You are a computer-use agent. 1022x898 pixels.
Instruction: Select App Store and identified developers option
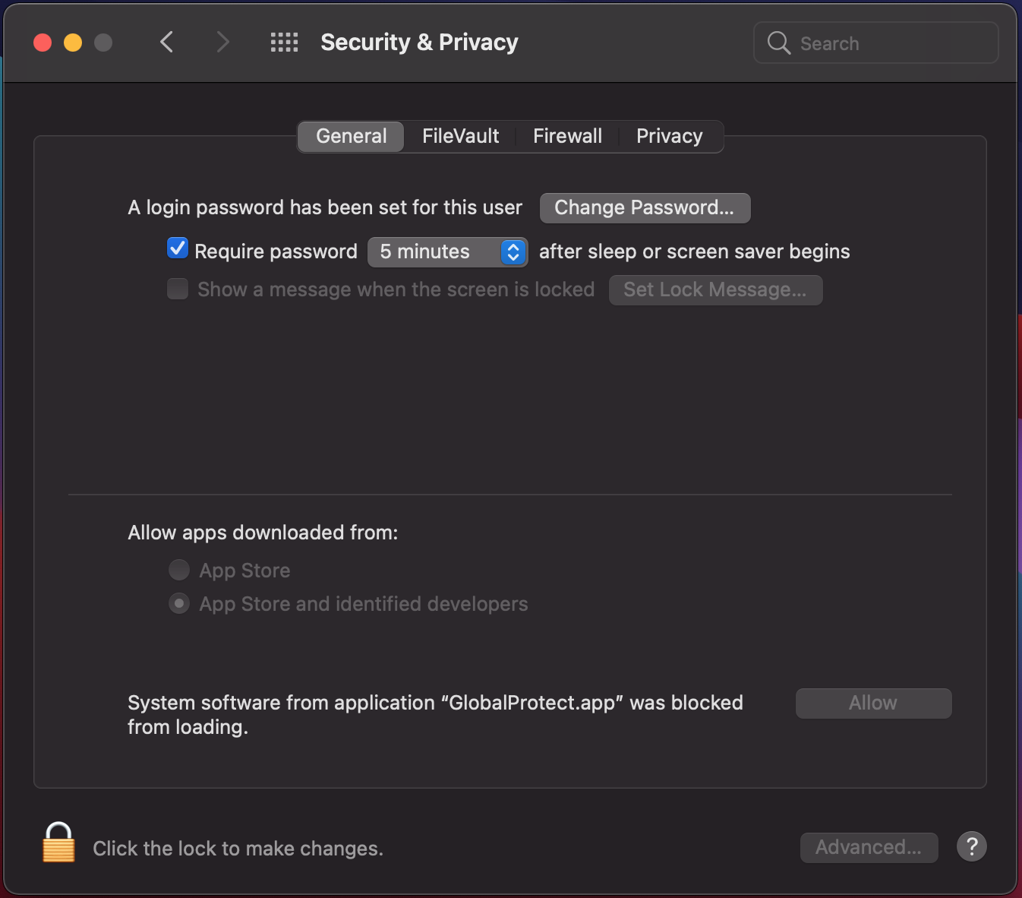pos(178,603)
